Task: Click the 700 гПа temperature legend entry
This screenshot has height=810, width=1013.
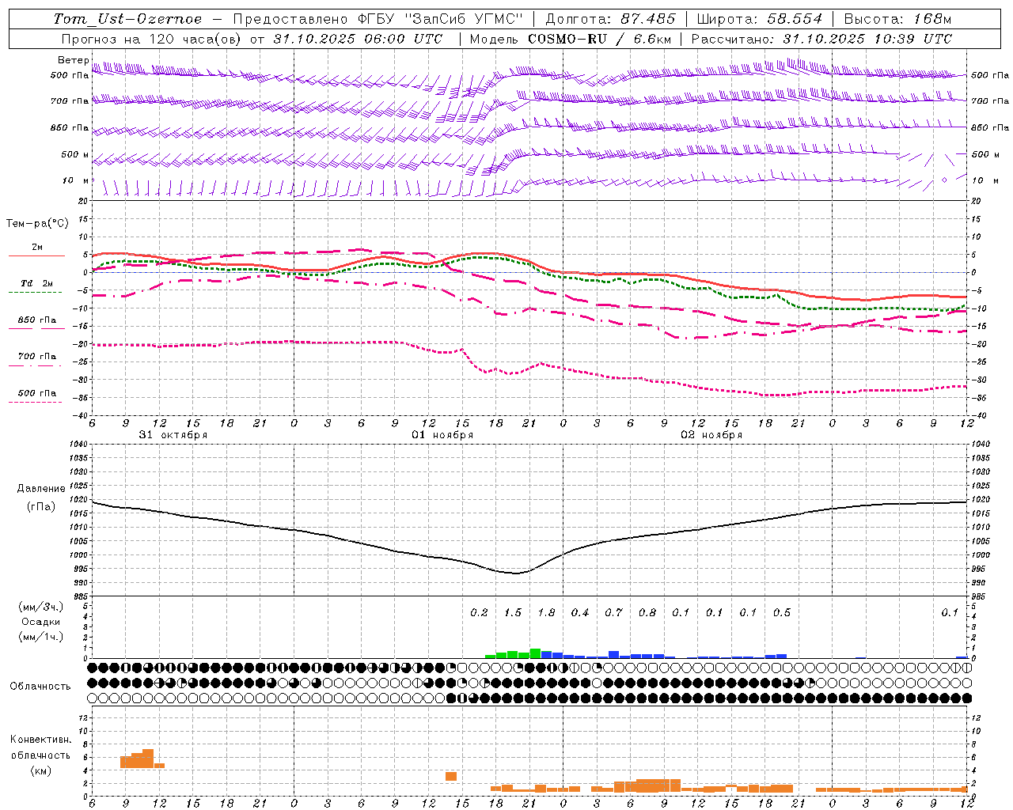Action: tap(37, 357)
